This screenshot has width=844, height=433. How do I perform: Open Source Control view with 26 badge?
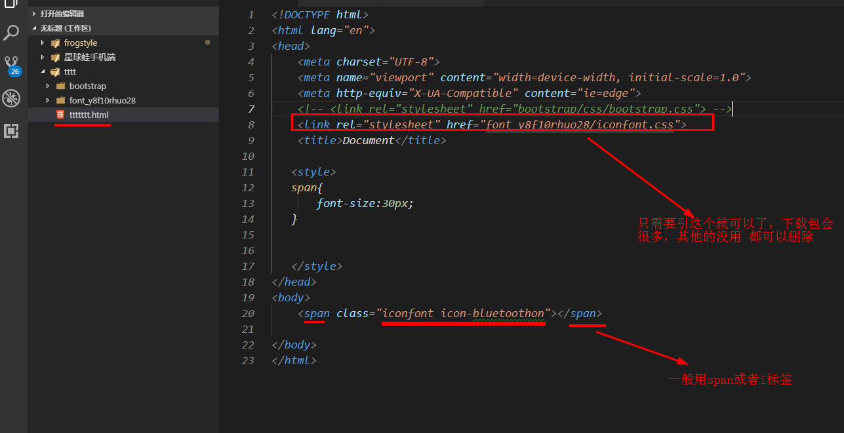12,66
